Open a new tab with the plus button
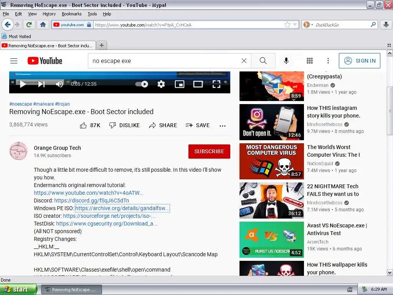The height and width of the screenshot is (295, 393). click(x=101, y=45)
